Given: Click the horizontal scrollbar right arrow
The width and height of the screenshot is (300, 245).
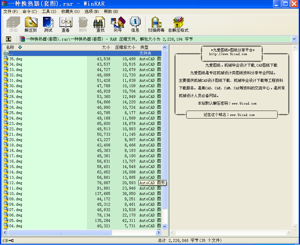Looking at the screenshot, I should point(159,233).
